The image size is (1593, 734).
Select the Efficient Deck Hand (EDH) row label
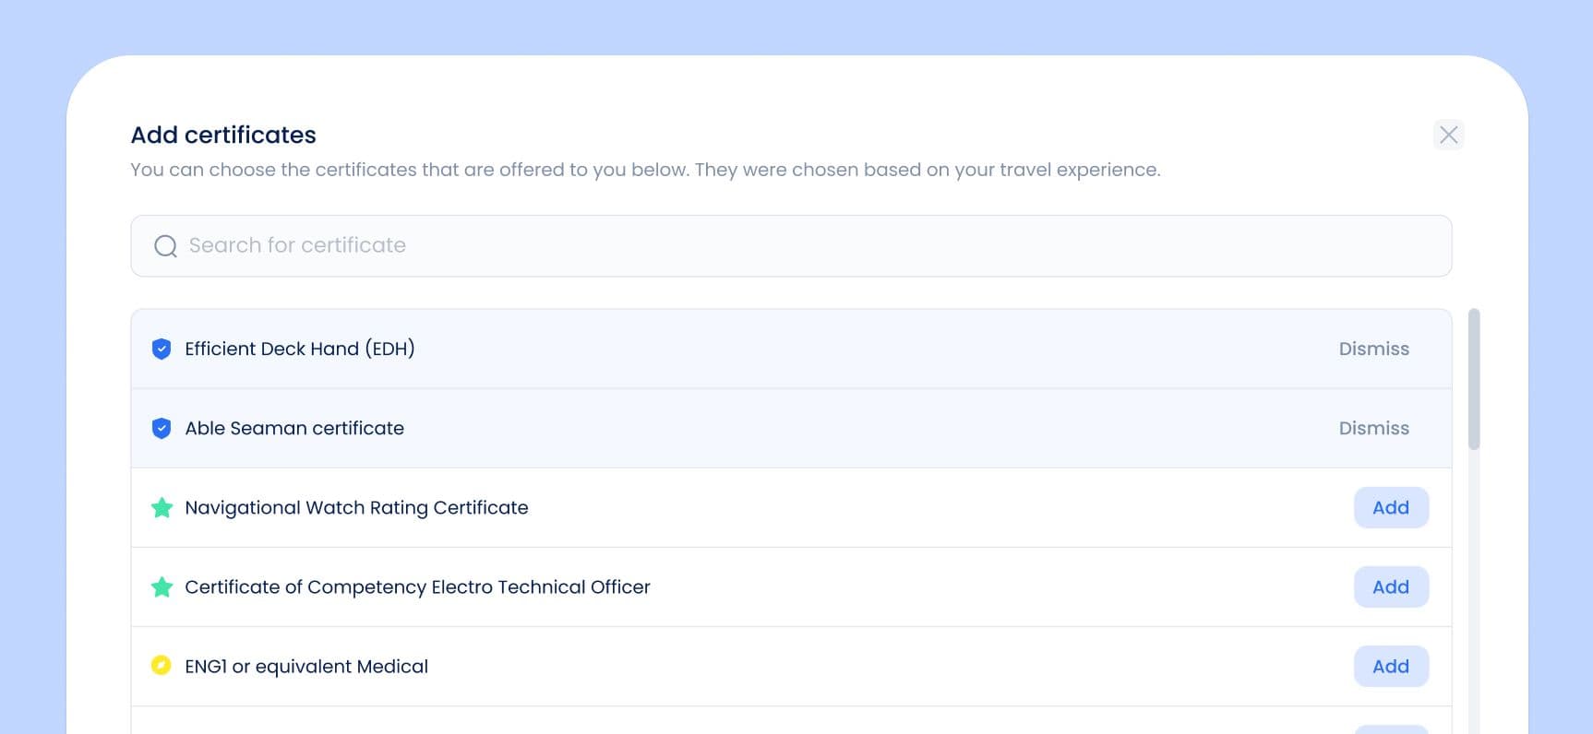(x=299, y=349)
